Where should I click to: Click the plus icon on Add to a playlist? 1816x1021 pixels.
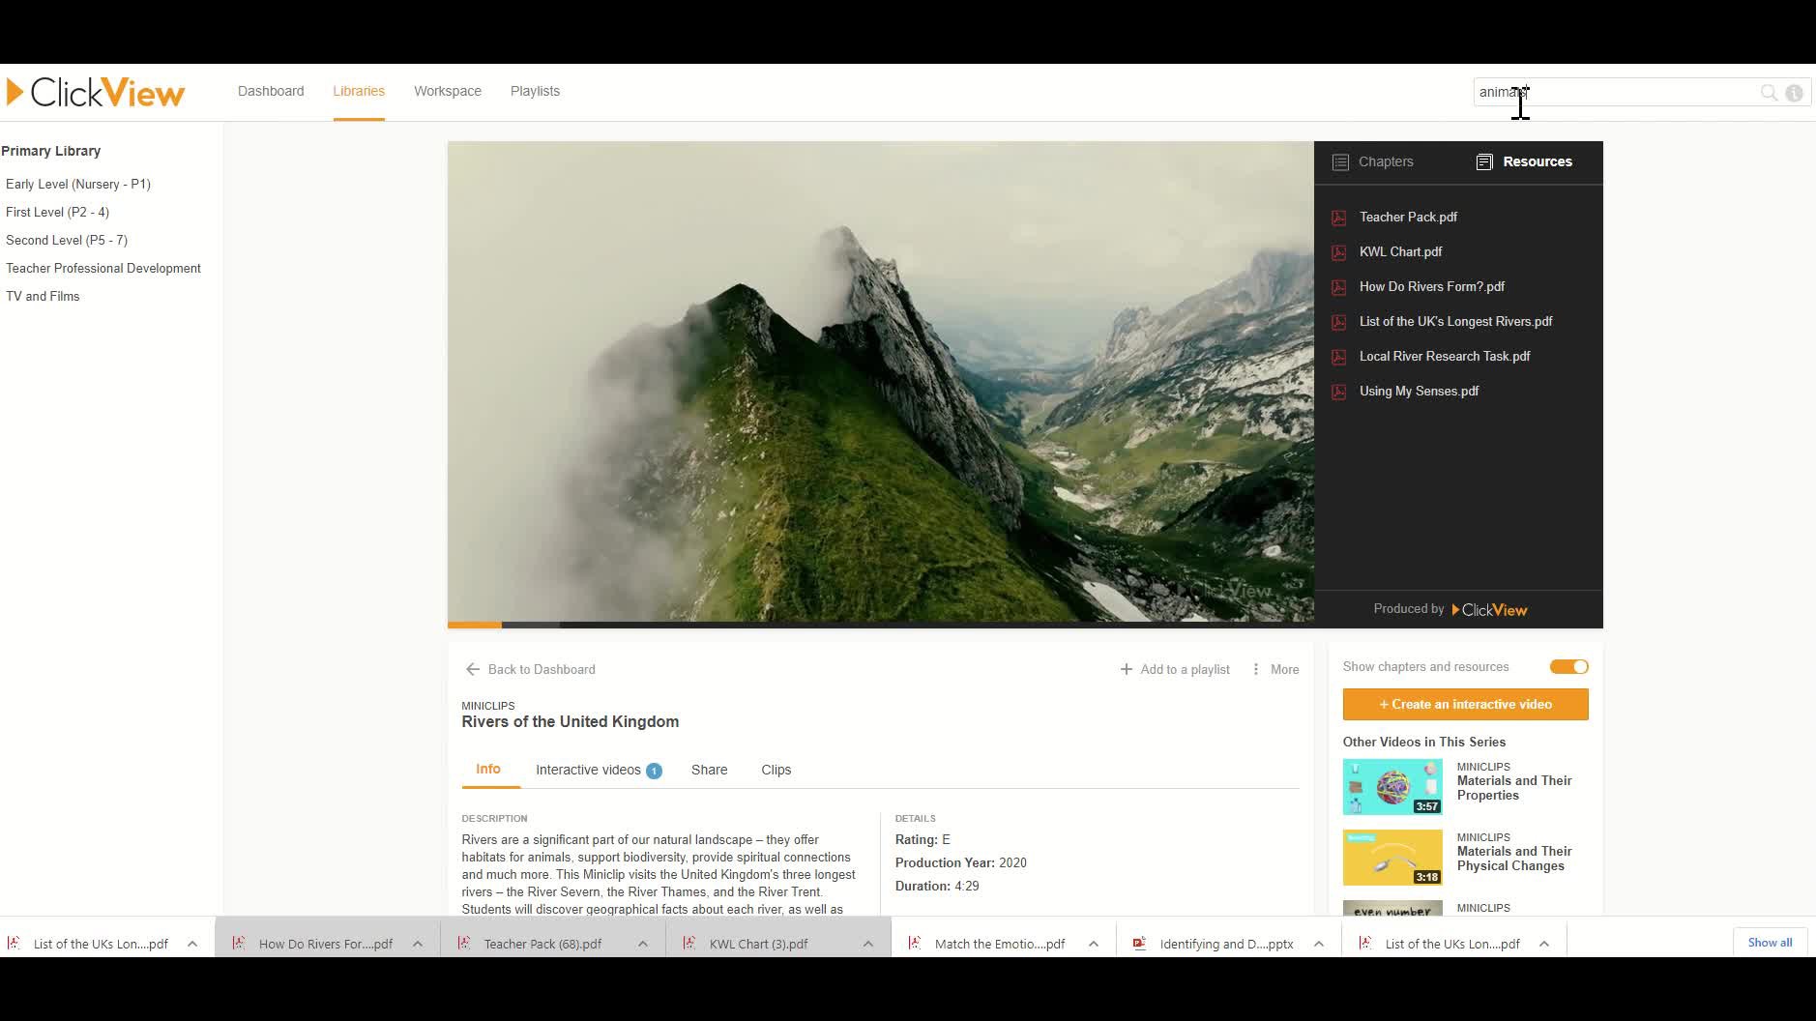(x=1126, y=669)
